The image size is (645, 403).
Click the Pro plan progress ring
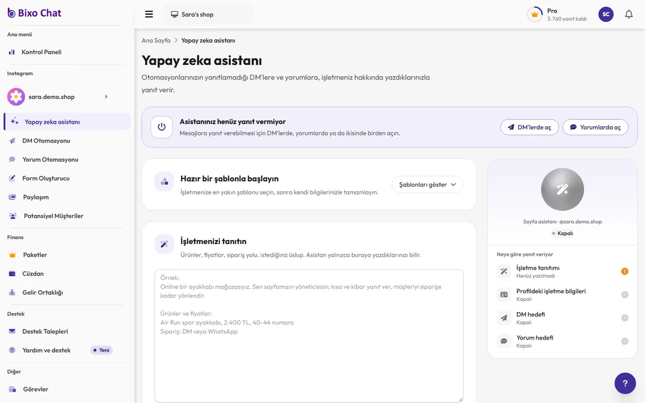tap(534, 15)
